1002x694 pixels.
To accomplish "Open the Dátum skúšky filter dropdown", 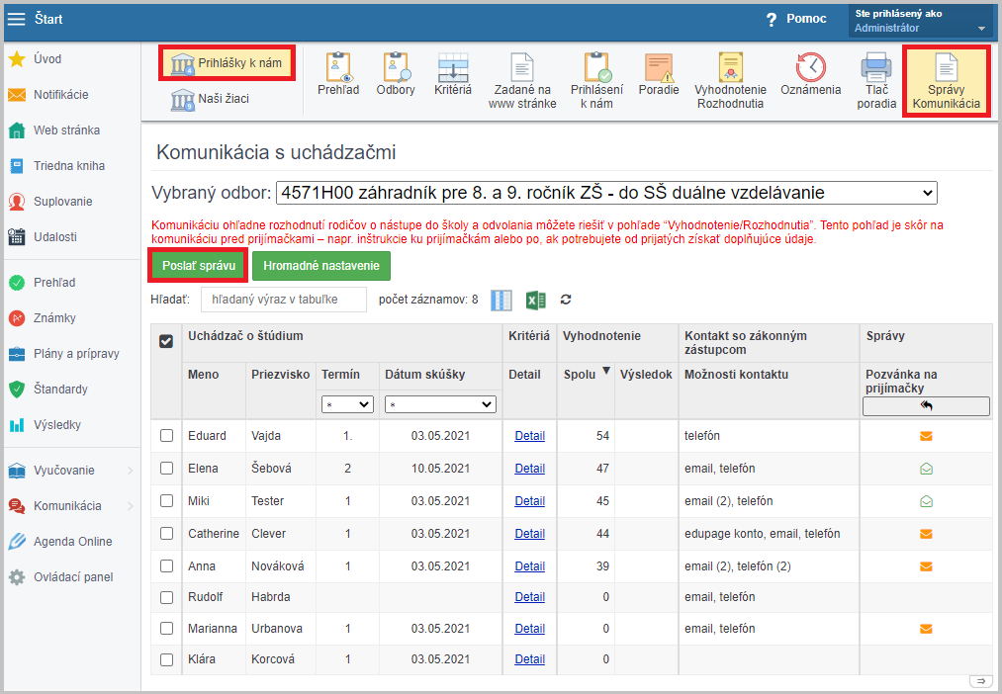I will pos(440,404).
